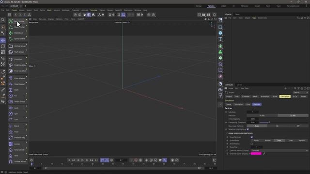Screen dimensions: 310x174
Task: Set Overwrite Particles to Auto
Action: (x=257, y=126)
